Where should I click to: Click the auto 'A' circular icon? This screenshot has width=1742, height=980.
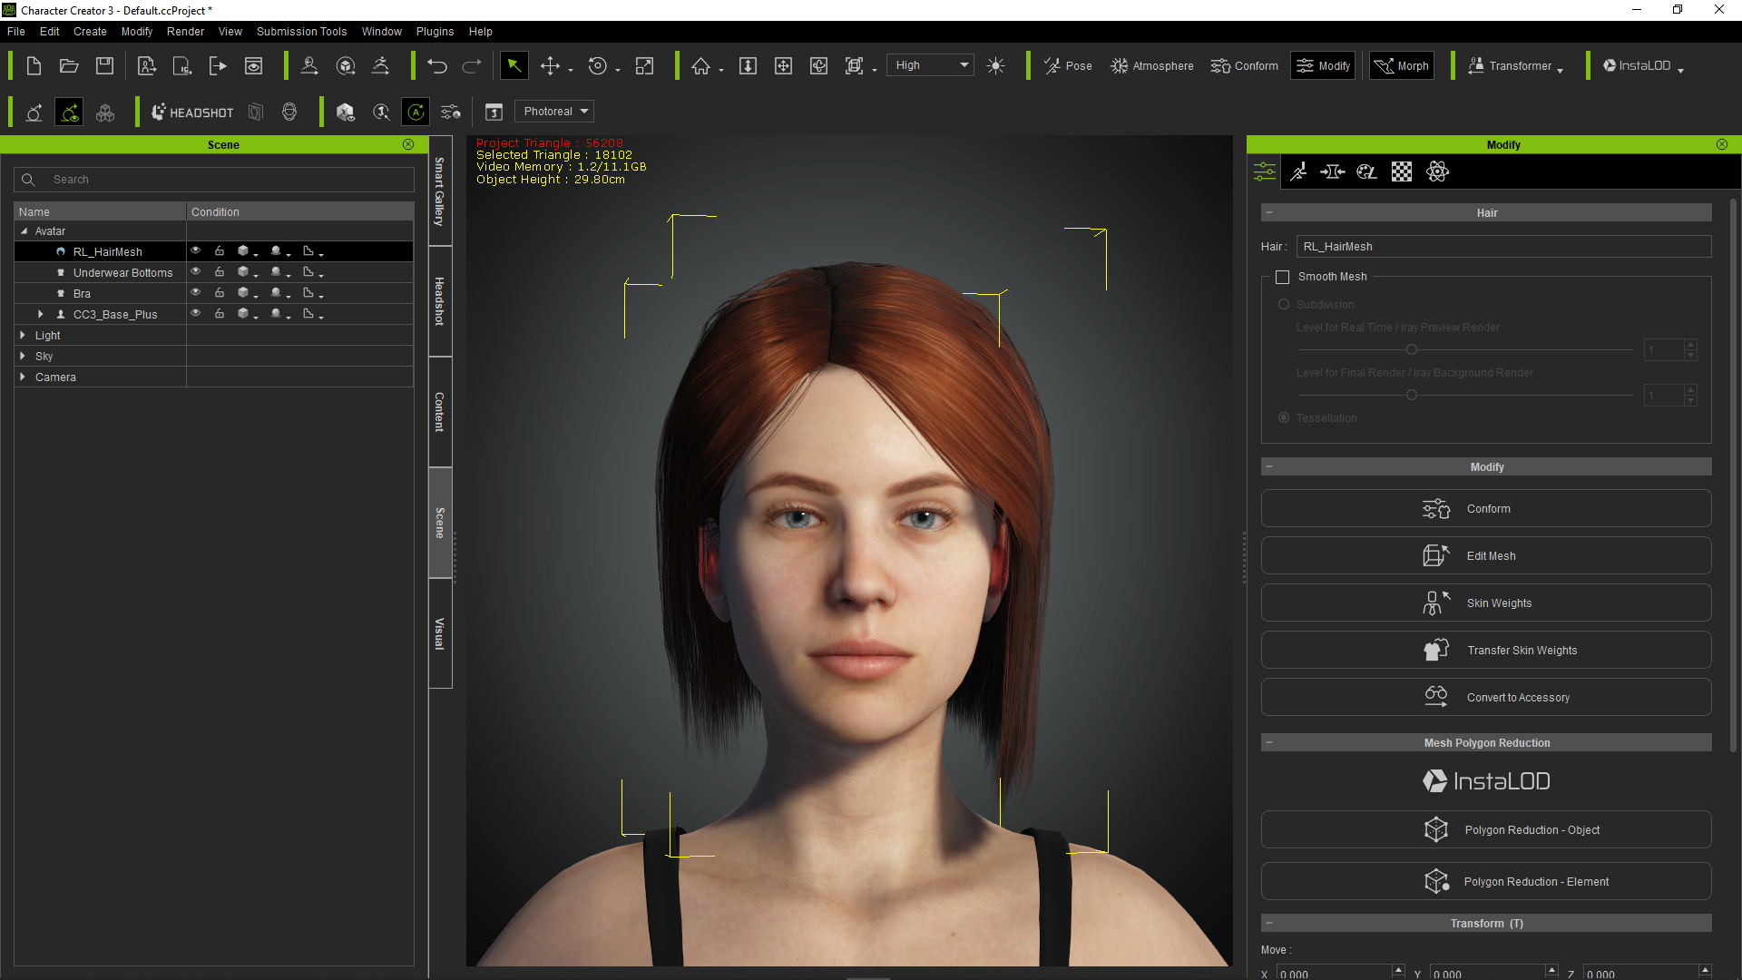416,112
